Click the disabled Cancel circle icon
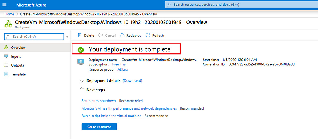 point(101,35)
